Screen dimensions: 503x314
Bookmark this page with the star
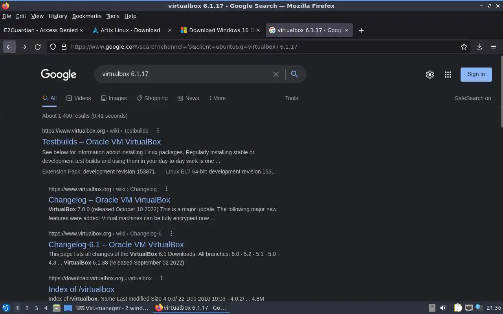point(464,47)
